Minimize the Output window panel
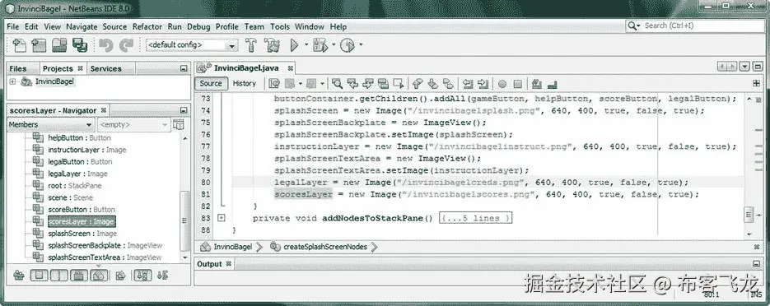The width and height of the screenshot is (770, 306). (x=756, y=264)
